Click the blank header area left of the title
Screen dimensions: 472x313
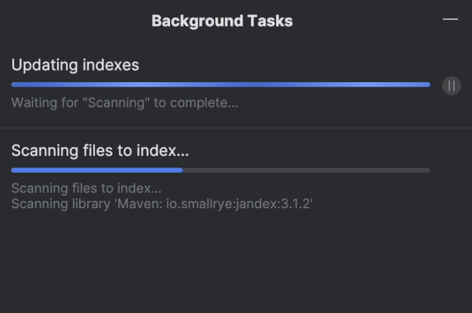click(x=75, y=21)
